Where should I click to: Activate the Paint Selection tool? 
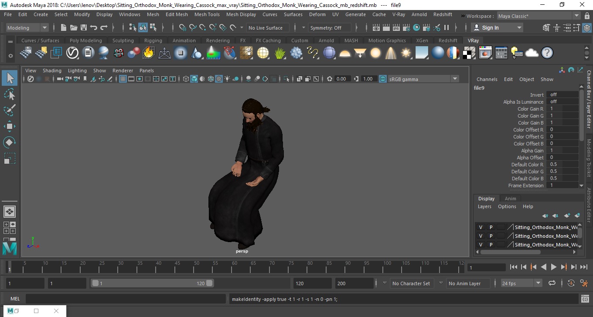click(x=10, y=110)
